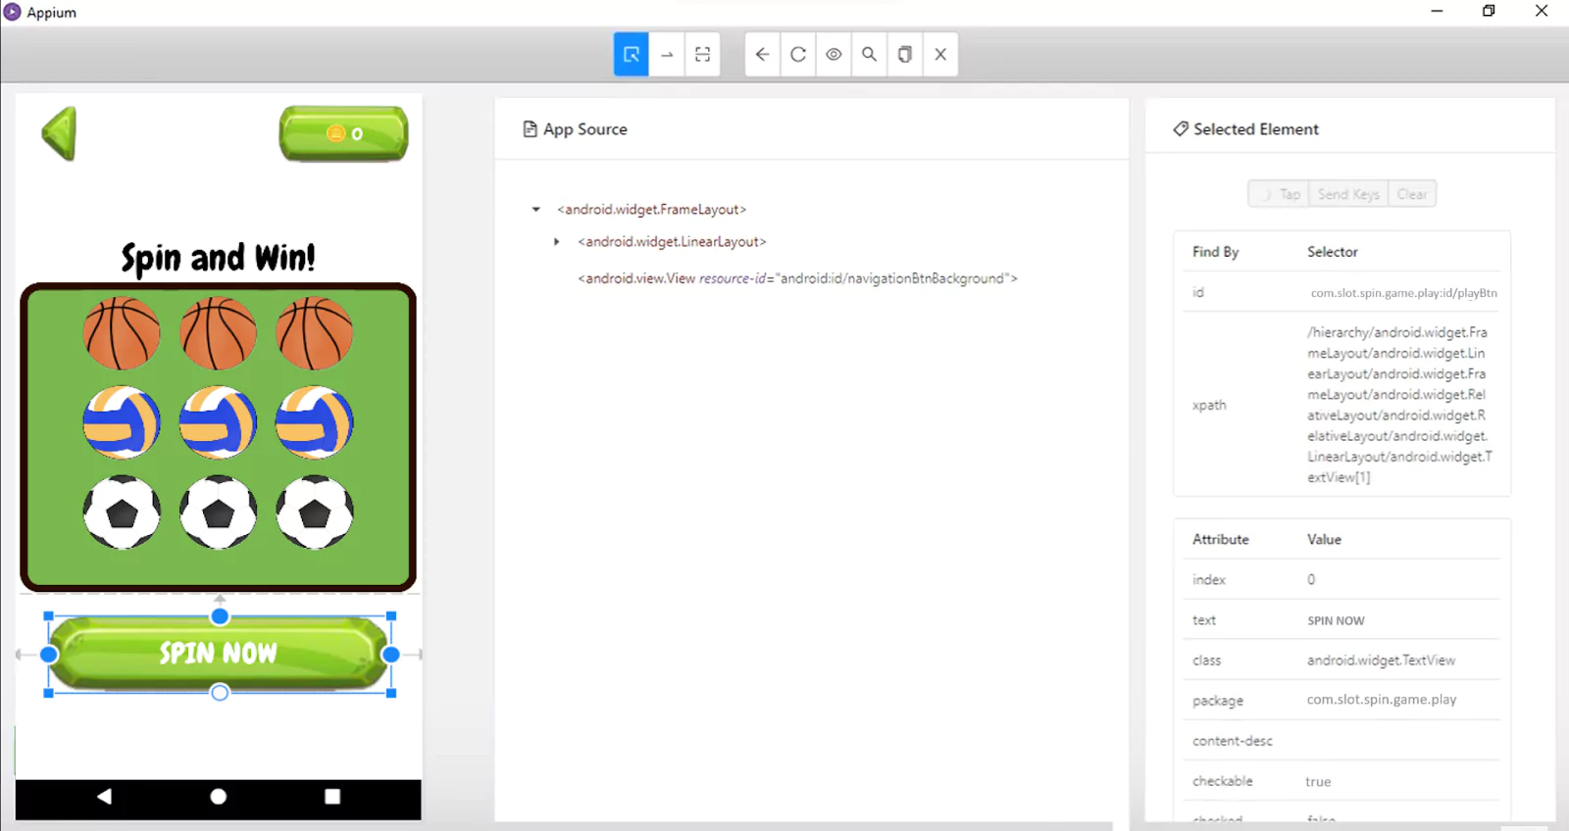The width and height of the screenshot is (1569, 831).
Task: Click the coin balance button showing 0
Action: pos(343,133)
